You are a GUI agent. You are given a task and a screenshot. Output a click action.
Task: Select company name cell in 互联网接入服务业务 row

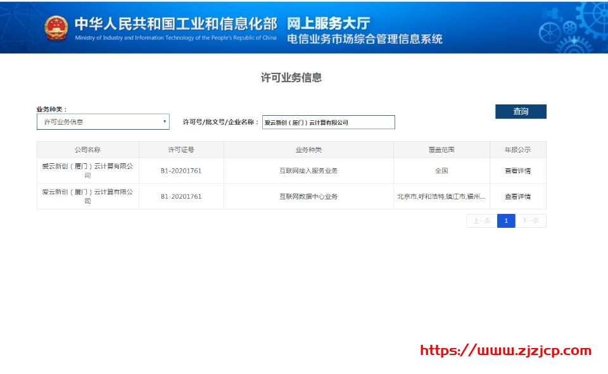click(87, 170)
